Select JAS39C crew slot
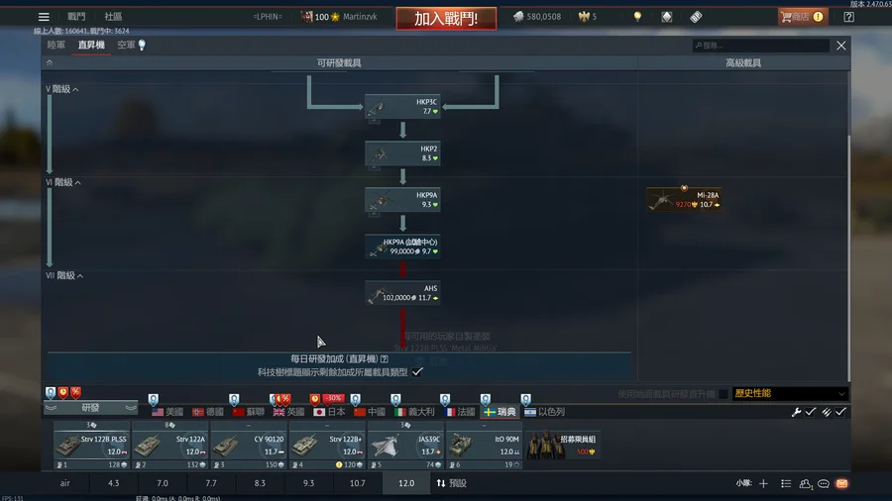This screenshot has width=892, height=501. pyautogui.click(x=406, y=446)
